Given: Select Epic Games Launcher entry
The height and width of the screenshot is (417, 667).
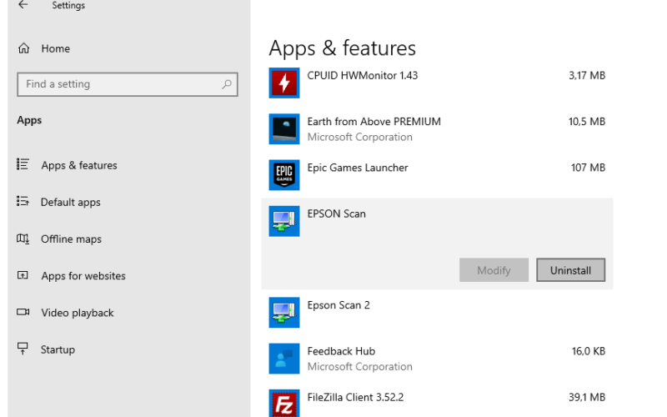Looking at the screenshot, I should [x=437, y=175].
